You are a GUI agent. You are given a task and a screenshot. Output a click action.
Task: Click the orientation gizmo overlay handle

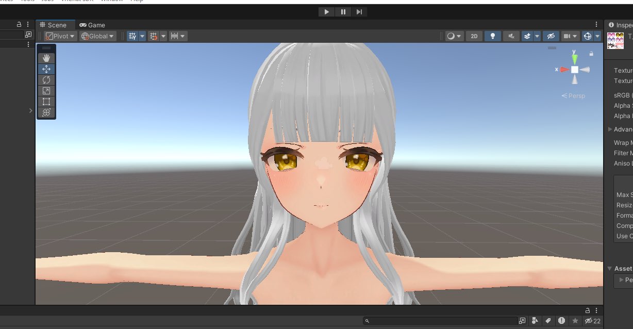[552, 48]
